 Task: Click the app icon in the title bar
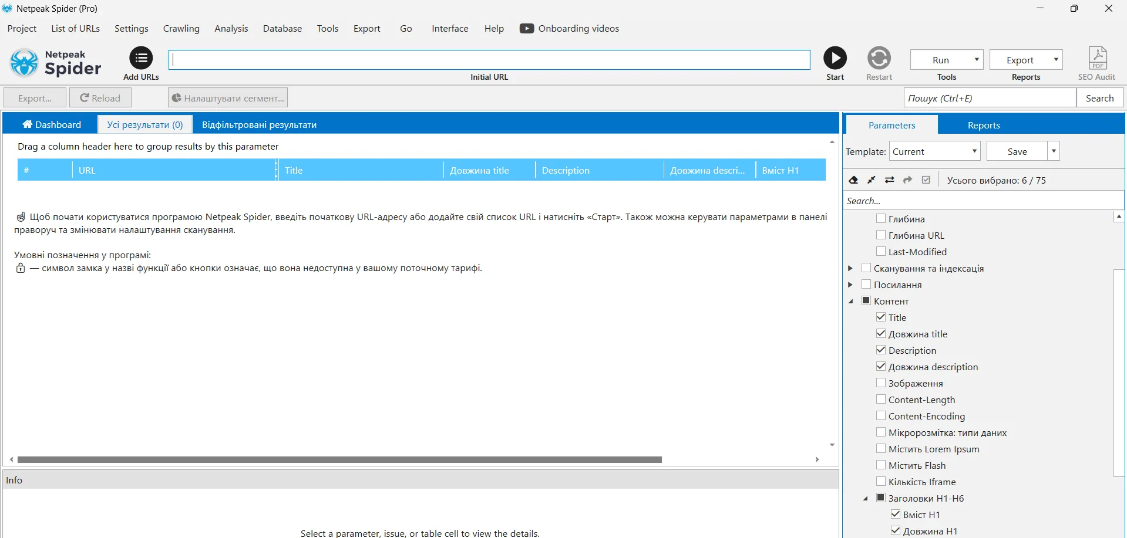[x=7, y=8]
